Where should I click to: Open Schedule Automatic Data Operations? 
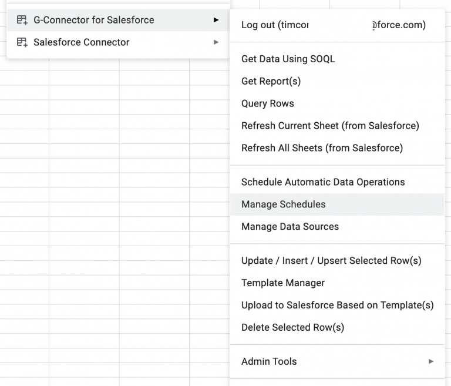pyautogui.click(x=323, y=182)
